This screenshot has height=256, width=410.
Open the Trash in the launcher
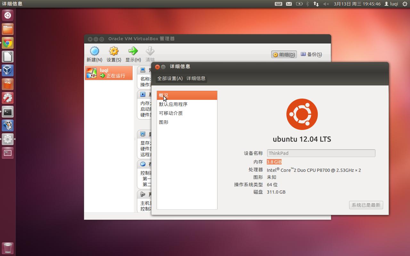(8, 248)
